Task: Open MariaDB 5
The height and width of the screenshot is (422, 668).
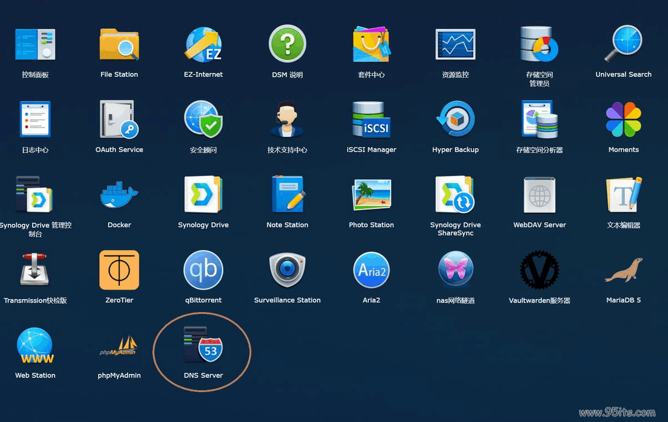Action: 624,270
